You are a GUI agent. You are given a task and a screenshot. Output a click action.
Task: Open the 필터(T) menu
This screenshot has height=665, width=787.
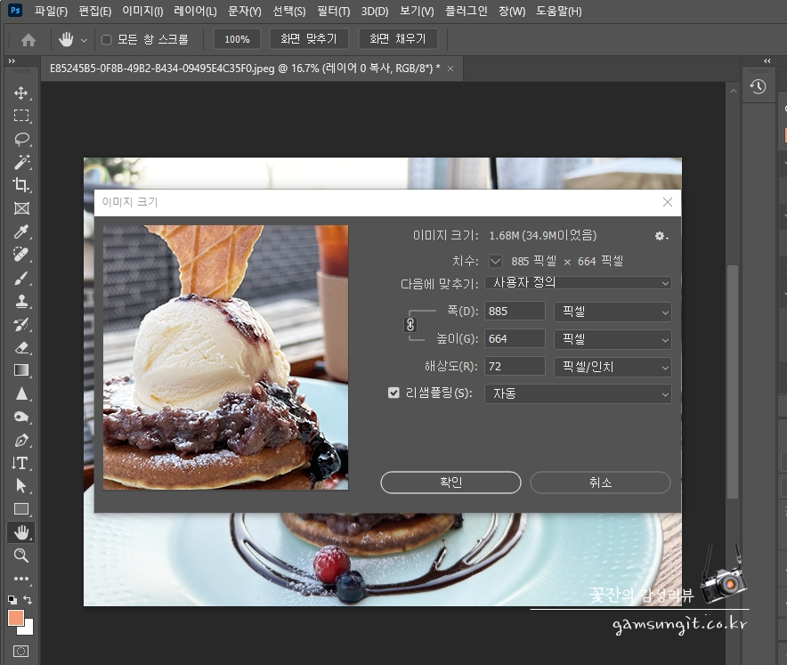click(x=334, y=11)
